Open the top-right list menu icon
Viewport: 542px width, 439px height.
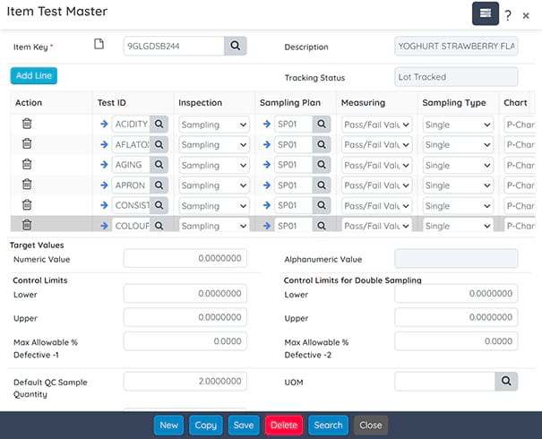click(485, 13)
